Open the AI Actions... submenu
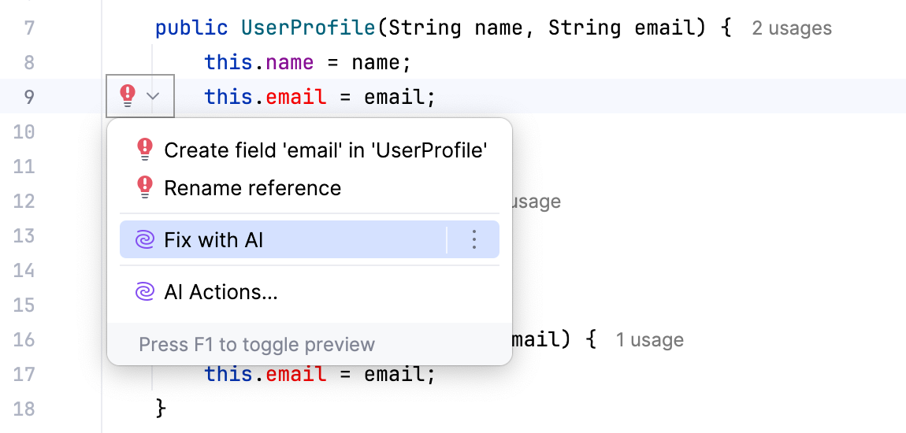This screenshot has width=906, height=433. click(221, 292)
